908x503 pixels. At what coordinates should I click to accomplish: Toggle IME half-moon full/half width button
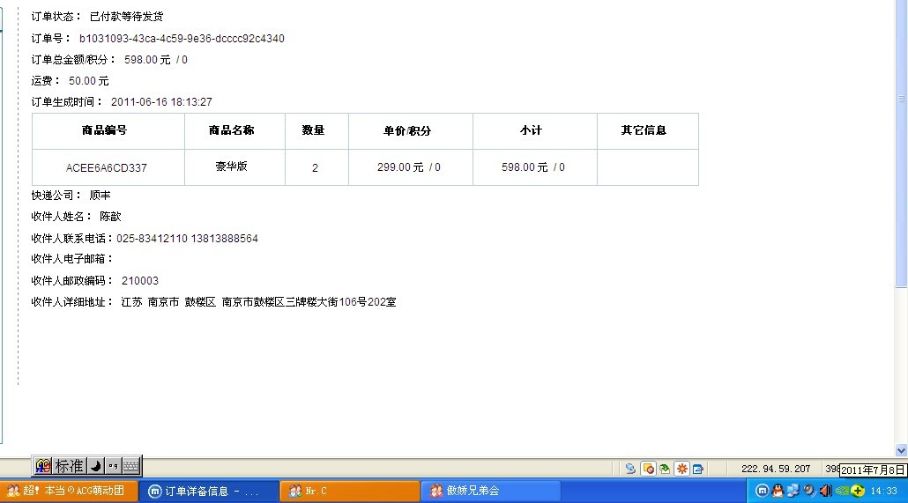(x=96, y=466)
